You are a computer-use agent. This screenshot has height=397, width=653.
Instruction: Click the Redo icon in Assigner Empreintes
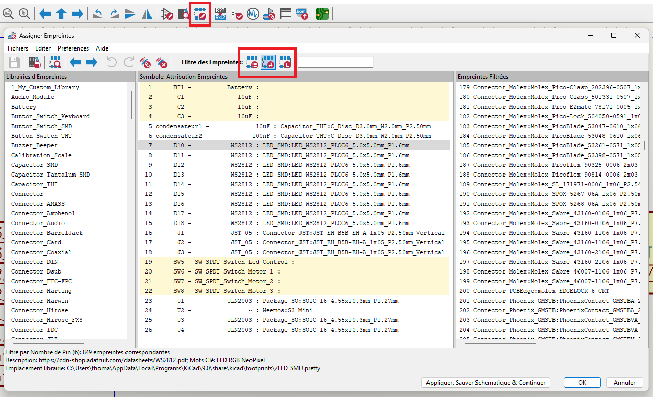pos(129,63)
